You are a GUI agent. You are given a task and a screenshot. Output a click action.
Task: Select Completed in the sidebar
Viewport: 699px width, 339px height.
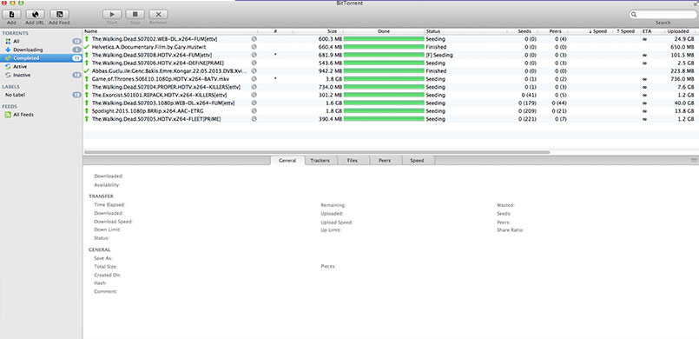point(41,58)
